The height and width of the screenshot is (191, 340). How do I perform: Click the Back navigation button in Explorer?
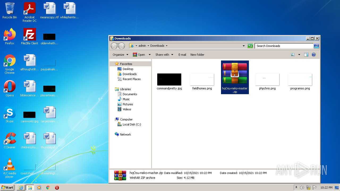point(114,46)
